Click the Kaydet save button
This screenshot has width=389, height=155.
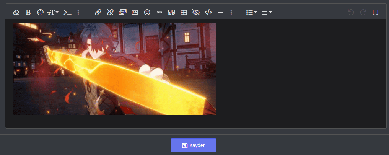coord(194,145)
